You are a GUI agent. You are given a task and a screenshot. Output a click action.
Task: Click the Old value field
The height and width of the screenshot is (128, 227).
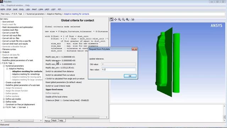[x=118, y=64]
